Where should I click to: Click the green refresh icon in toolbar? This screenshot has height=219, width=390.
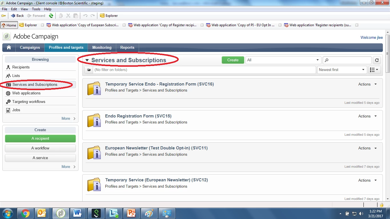51,16
